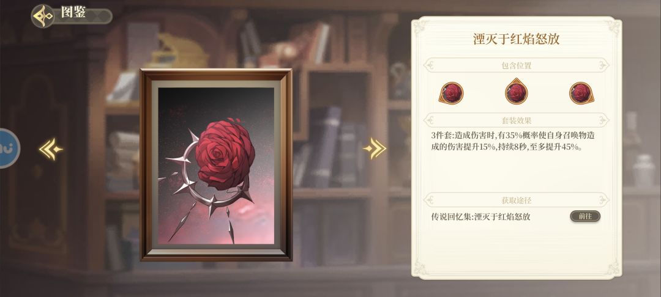The image size is (661, 297).
Task: Open the 传说回忆集:湮灭于红焰怒放 source link
Action: 480,217
